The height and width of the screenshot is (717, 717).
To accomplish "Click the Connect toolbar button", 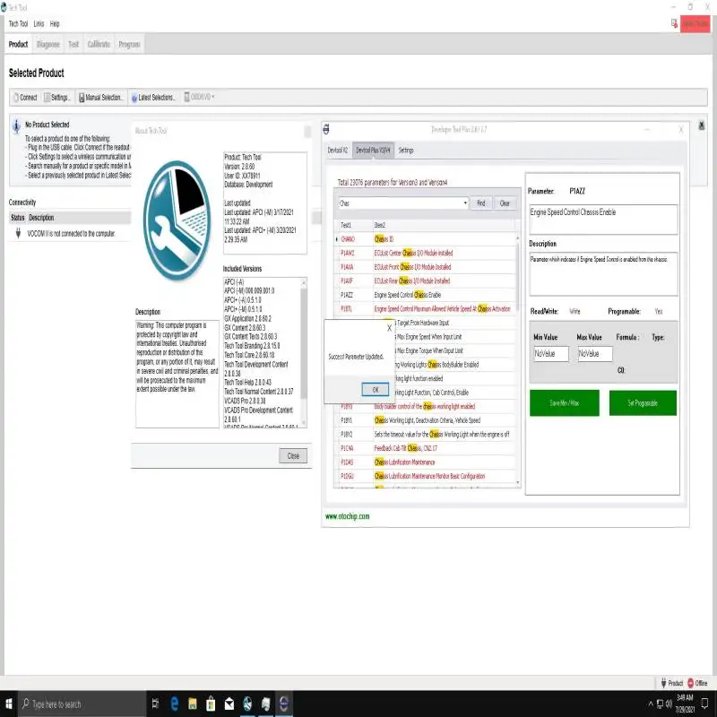I will (25, 98).
